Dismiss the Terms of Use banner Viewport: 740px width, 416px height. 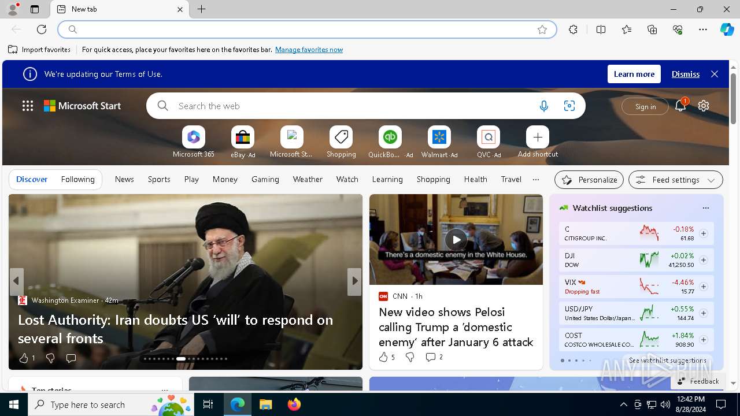(x=686, y=74)
